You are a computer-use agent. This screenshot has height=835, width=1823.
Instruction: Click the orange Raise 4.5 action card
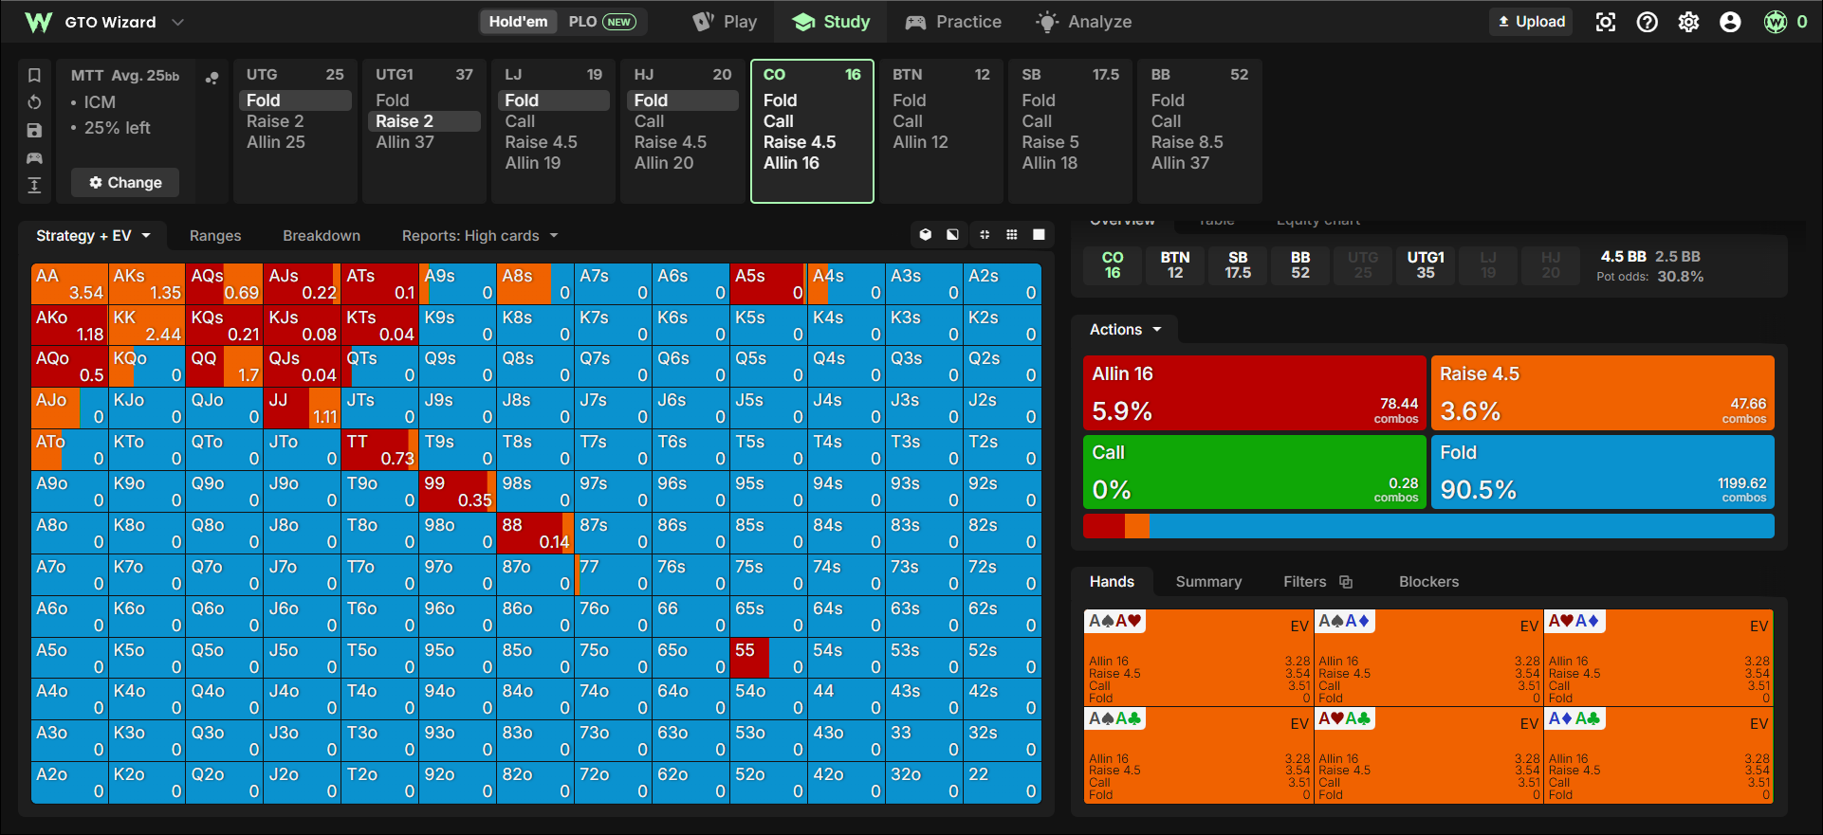1602,392
